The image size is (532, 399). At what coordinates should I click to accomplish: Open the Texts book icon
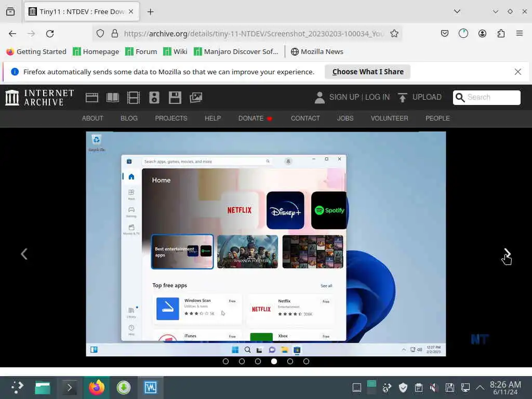(x=113, y=98)
